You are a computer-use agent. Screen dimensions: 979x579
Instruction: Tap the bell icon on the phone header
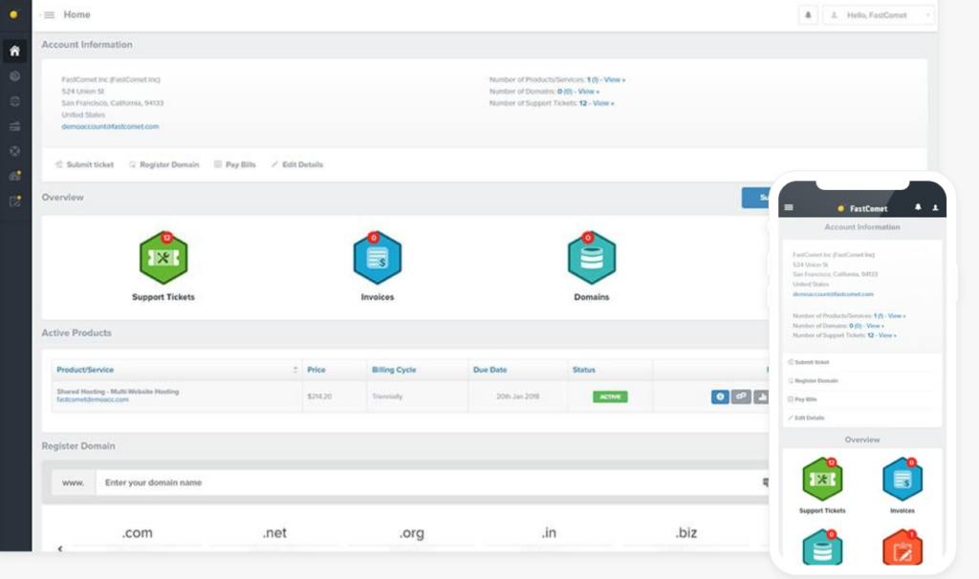point(918,207)
